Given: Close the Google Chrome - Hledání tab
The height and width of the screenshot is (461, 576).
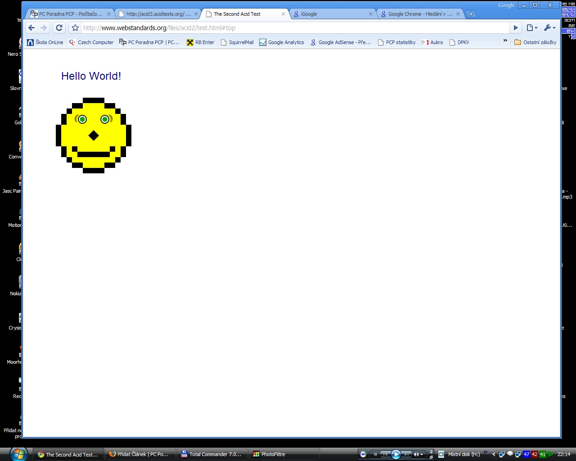Looking at the screenshot, I should click(458, 14).
